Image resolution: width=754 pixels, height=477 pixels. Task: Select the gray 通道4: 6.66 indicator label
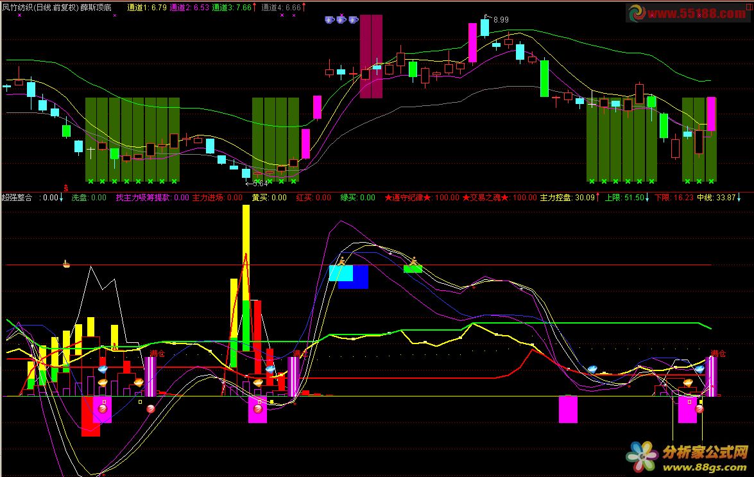click(281, 7)
